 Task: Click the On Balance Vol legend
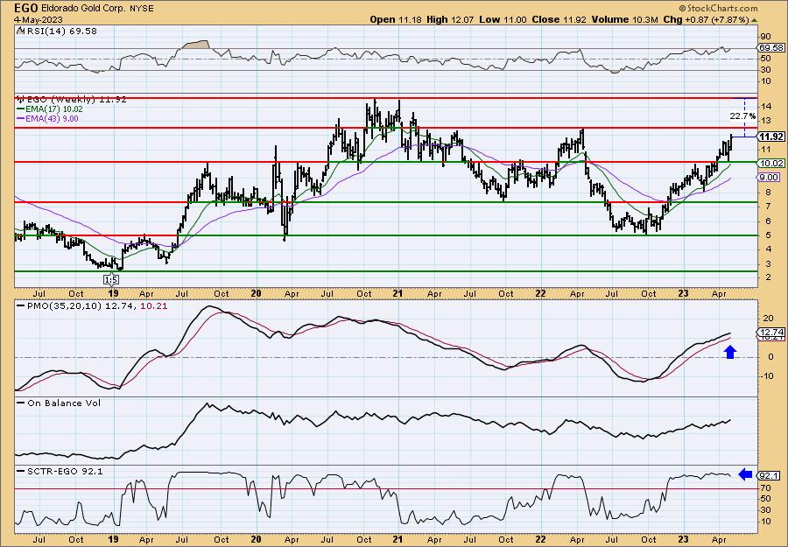pyautogui.click(x=59, y=403)
